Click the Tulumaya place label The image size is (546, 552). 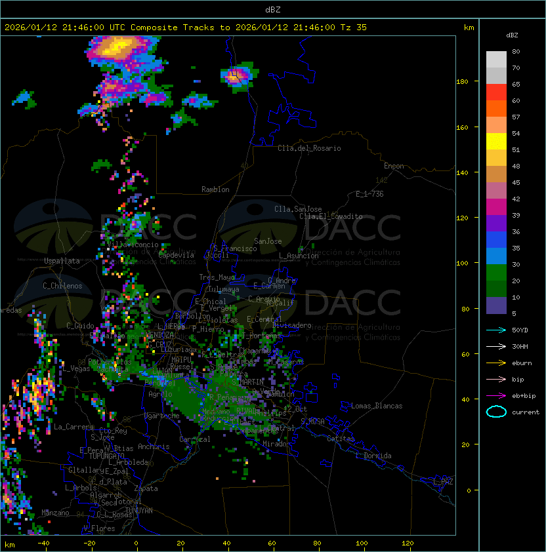[224, 289]
